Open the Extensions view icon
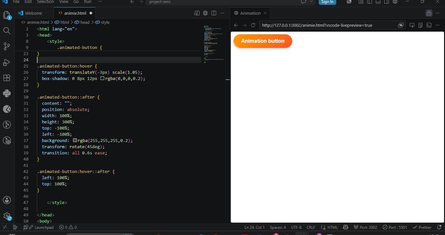 [7, 78]
